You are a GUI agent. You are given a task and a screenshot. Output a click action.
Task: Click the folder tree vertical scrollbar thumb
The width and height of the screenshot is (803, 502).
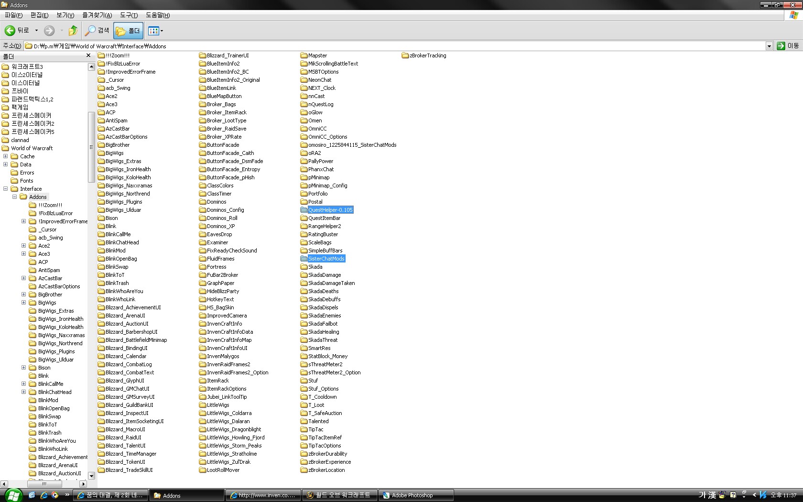click(91, 147)
